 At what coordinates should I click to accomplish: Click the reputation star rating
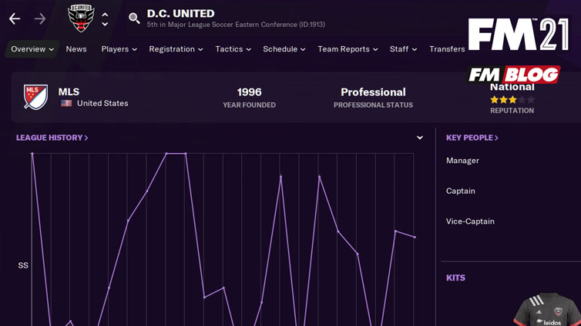coord(512,99)
